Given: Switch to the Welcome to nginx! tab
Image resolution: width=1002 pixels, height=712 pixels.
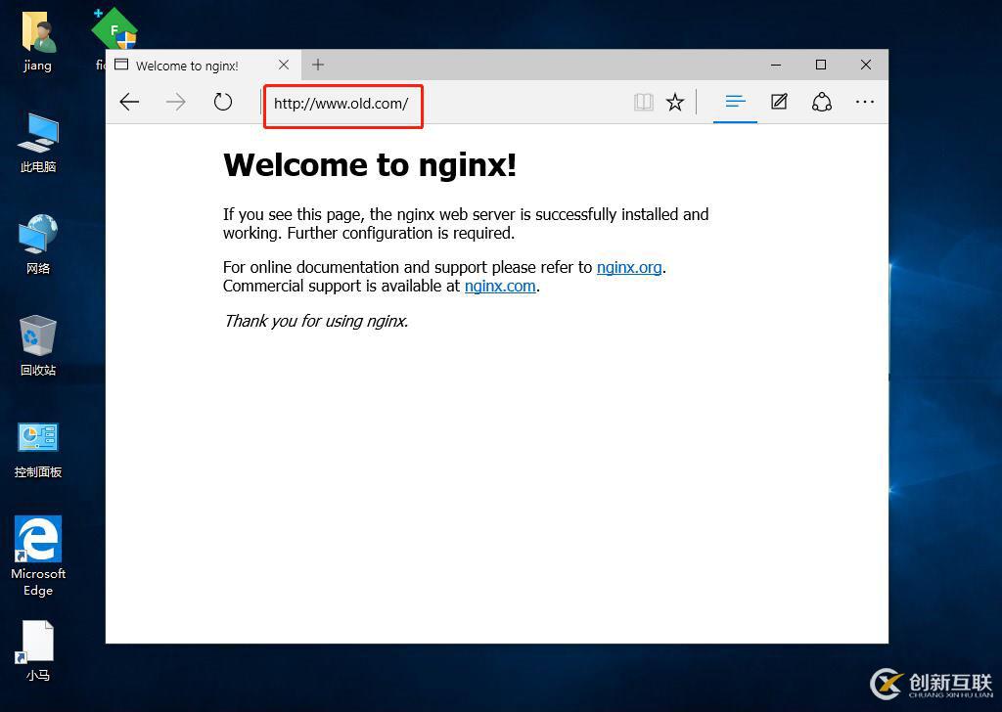Looking at the screenshot, I should pos(192,65).
